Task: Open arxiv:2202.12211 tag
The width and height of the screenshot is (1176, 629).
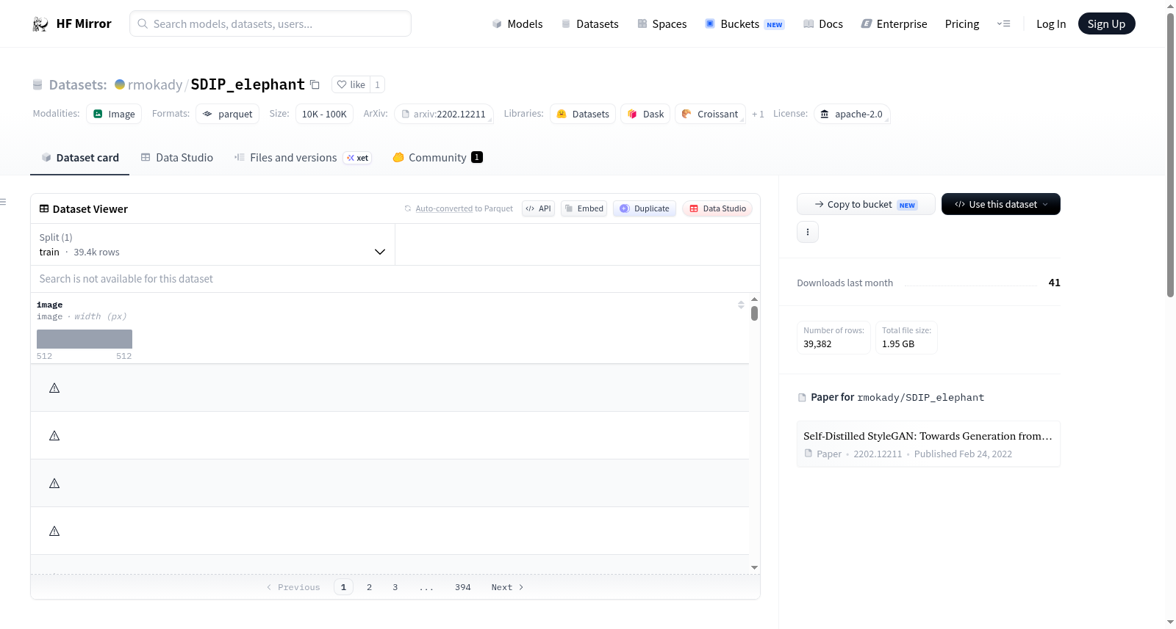Action: (443, 114)
